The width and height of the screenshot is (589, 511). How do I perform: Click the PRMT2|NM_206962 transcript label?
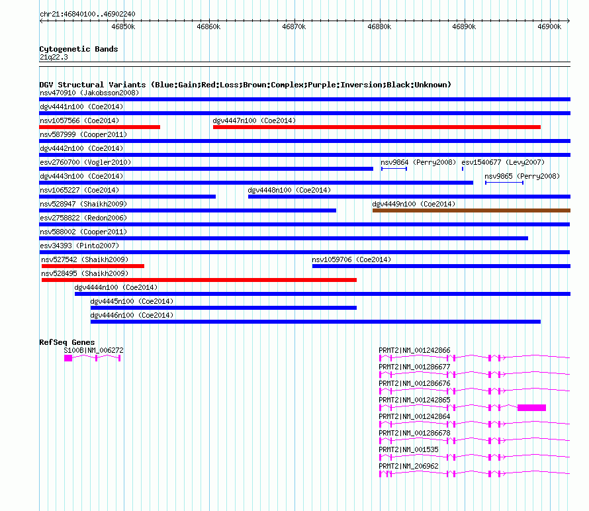[x=408, y=466]
